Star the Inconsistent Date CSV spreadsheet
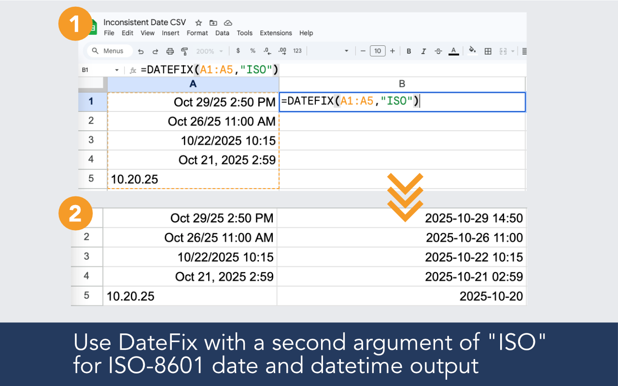The height and width of the screenshot is (386, 618). click(x=198, y=22)
